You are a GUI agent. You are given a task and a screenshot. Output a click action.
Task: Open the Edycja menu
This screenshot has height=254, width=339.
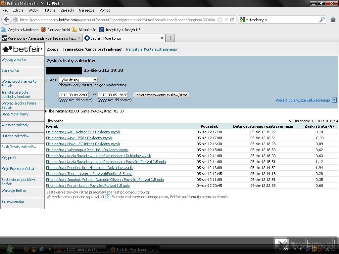(x=18, y=10)
